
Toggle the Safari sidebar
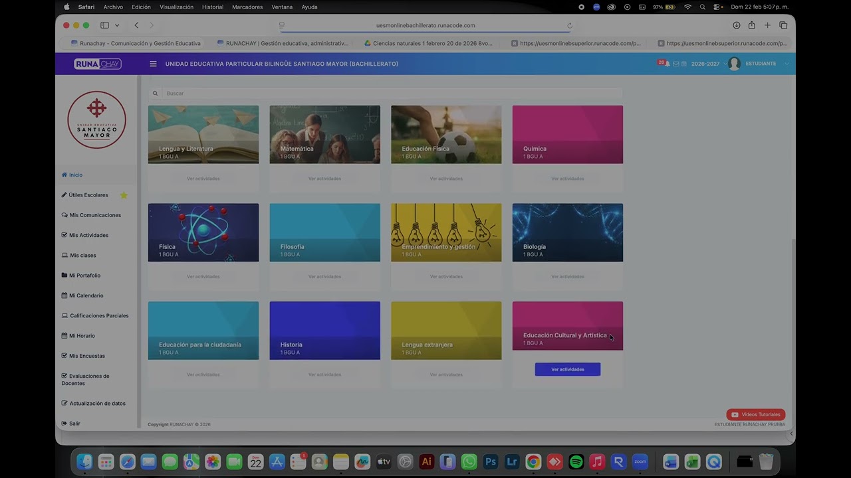(104, 25)
